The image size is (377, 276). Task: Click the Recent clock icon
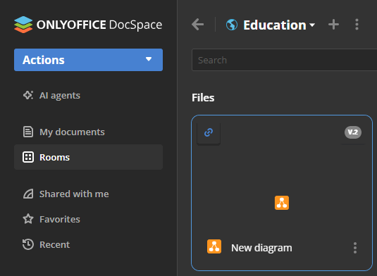[x=28, y=244]
